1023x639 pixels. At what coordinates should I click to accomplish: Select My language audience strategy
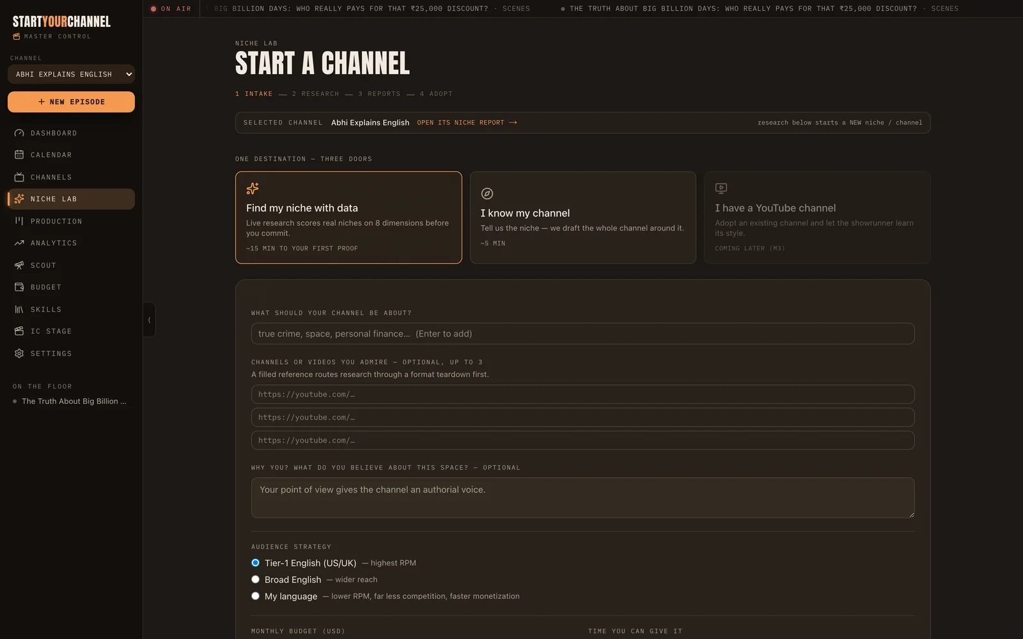[x=255, y=596]
